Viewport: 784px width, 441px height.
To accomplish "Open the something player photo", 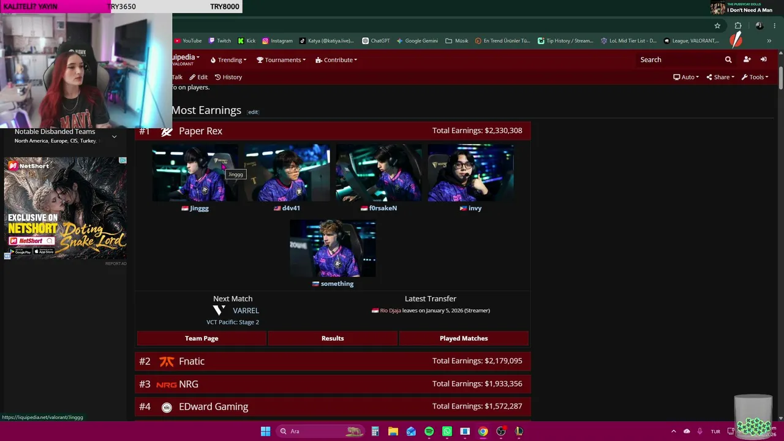I will 333,248.
